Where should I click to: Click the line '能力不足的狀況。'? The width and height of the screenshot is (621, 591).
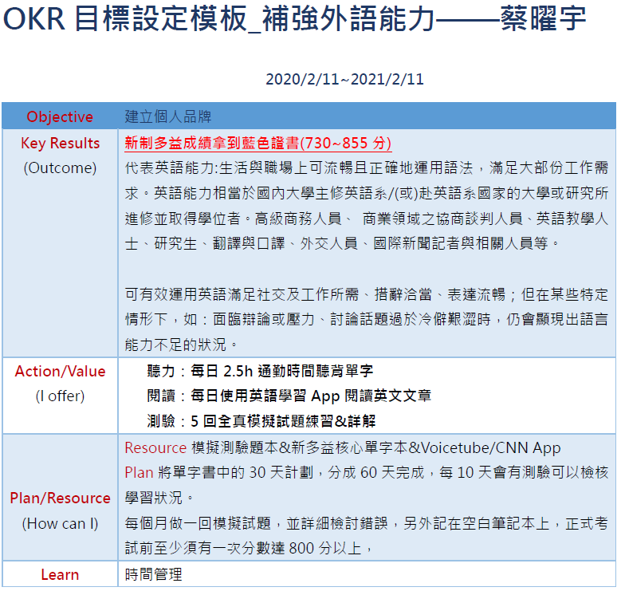[182, 345]
